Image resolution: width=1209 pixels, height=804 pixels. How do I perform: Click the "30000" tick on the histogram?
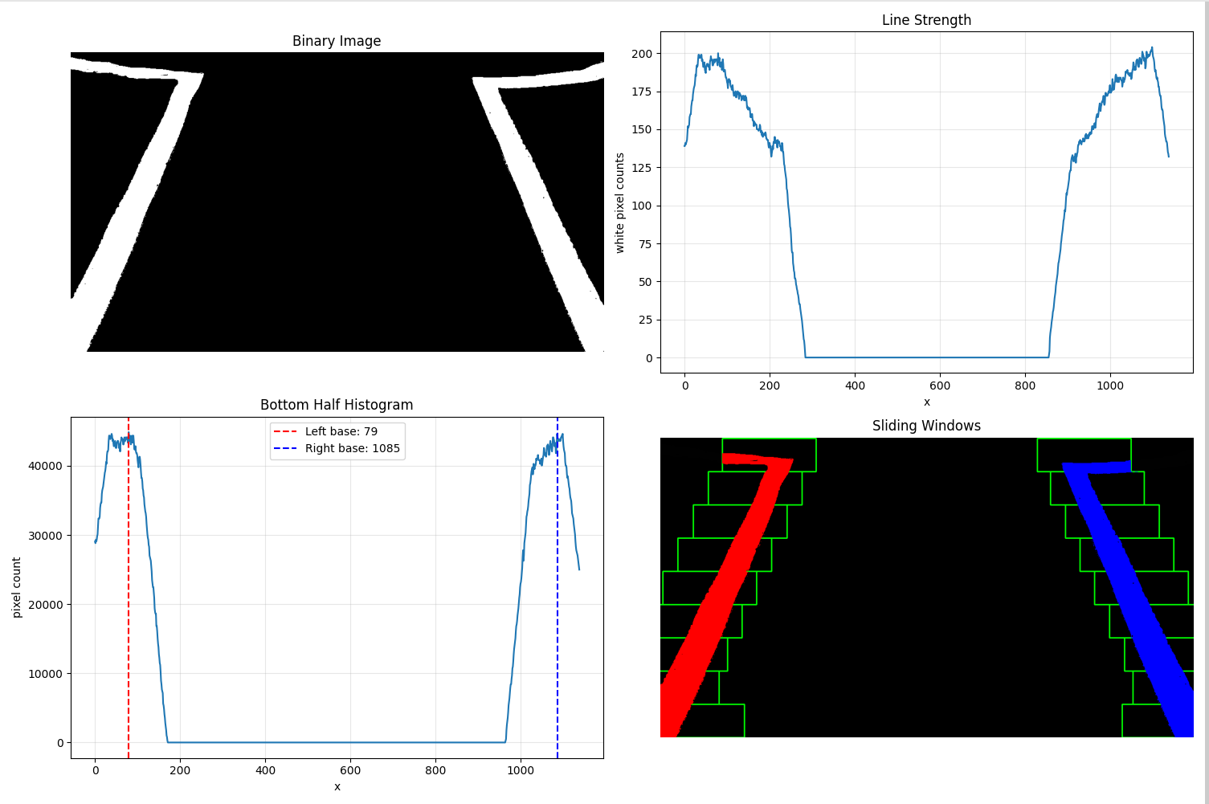[x=46, y=535]
